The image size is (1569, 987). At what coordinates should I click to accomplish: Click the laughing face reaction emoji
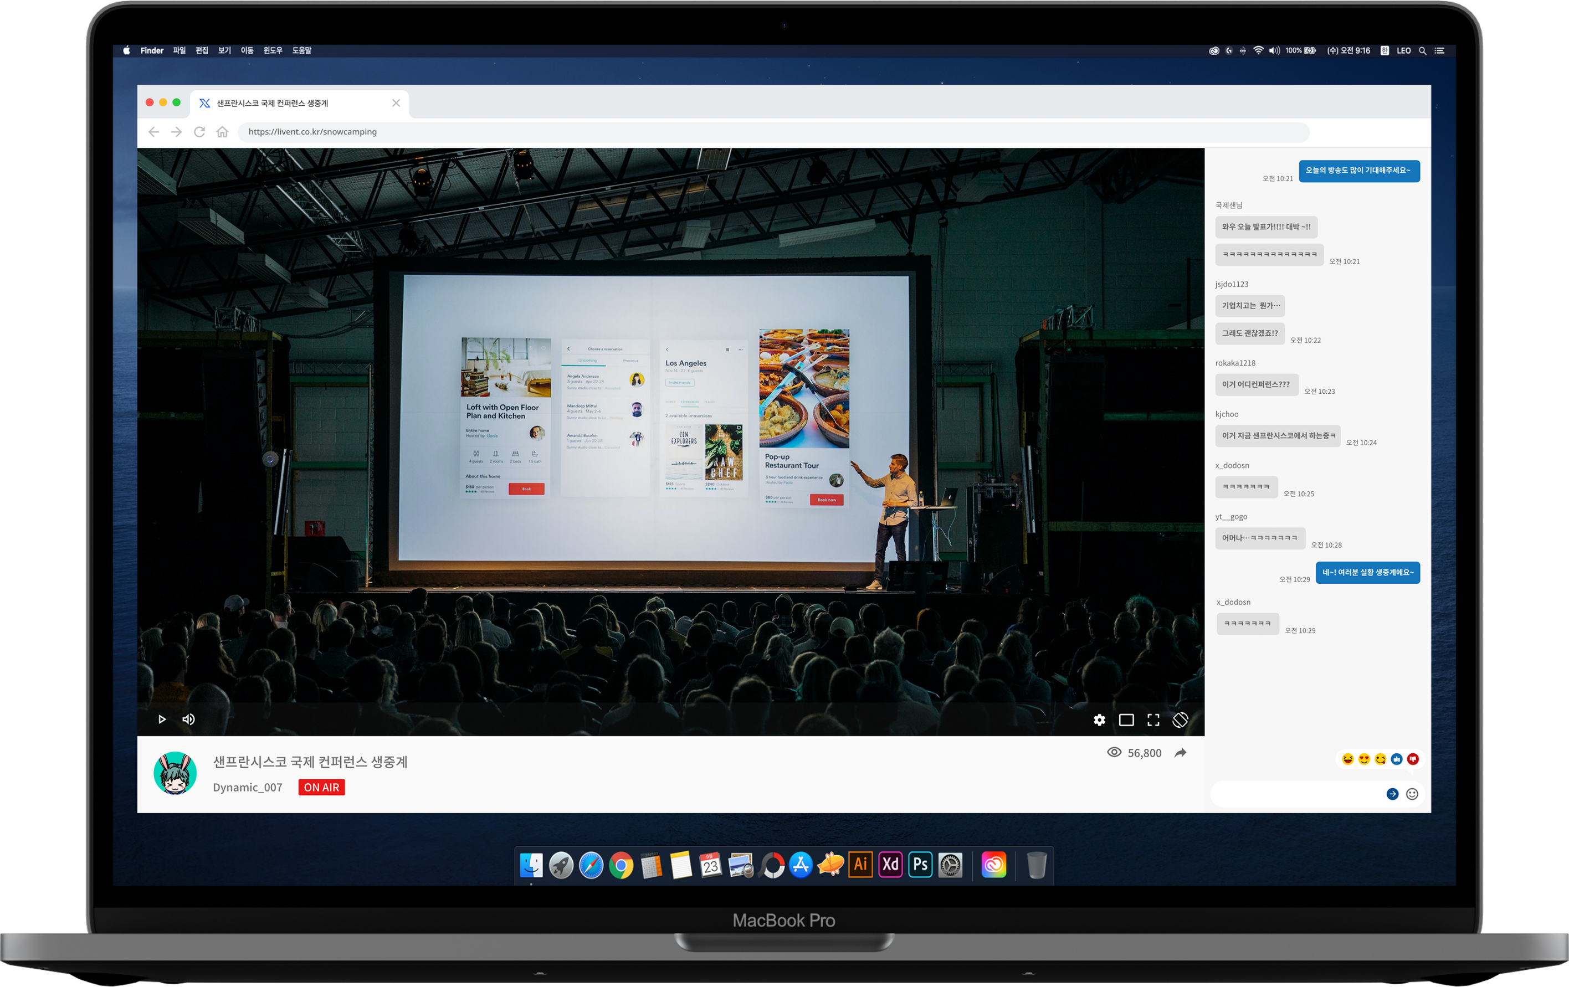(x=1347, y=759)
